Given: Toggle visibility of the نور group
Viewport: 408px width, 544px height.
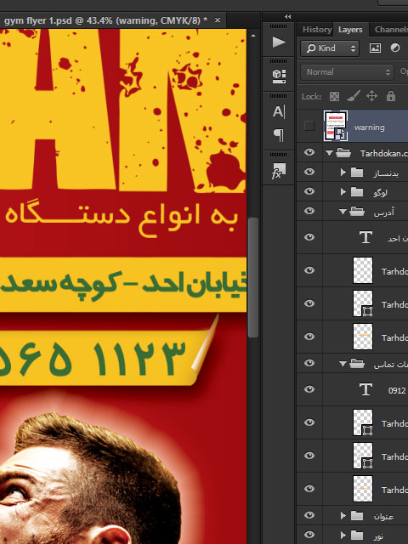Looking at the screenshot, I should tap(309, 535).
